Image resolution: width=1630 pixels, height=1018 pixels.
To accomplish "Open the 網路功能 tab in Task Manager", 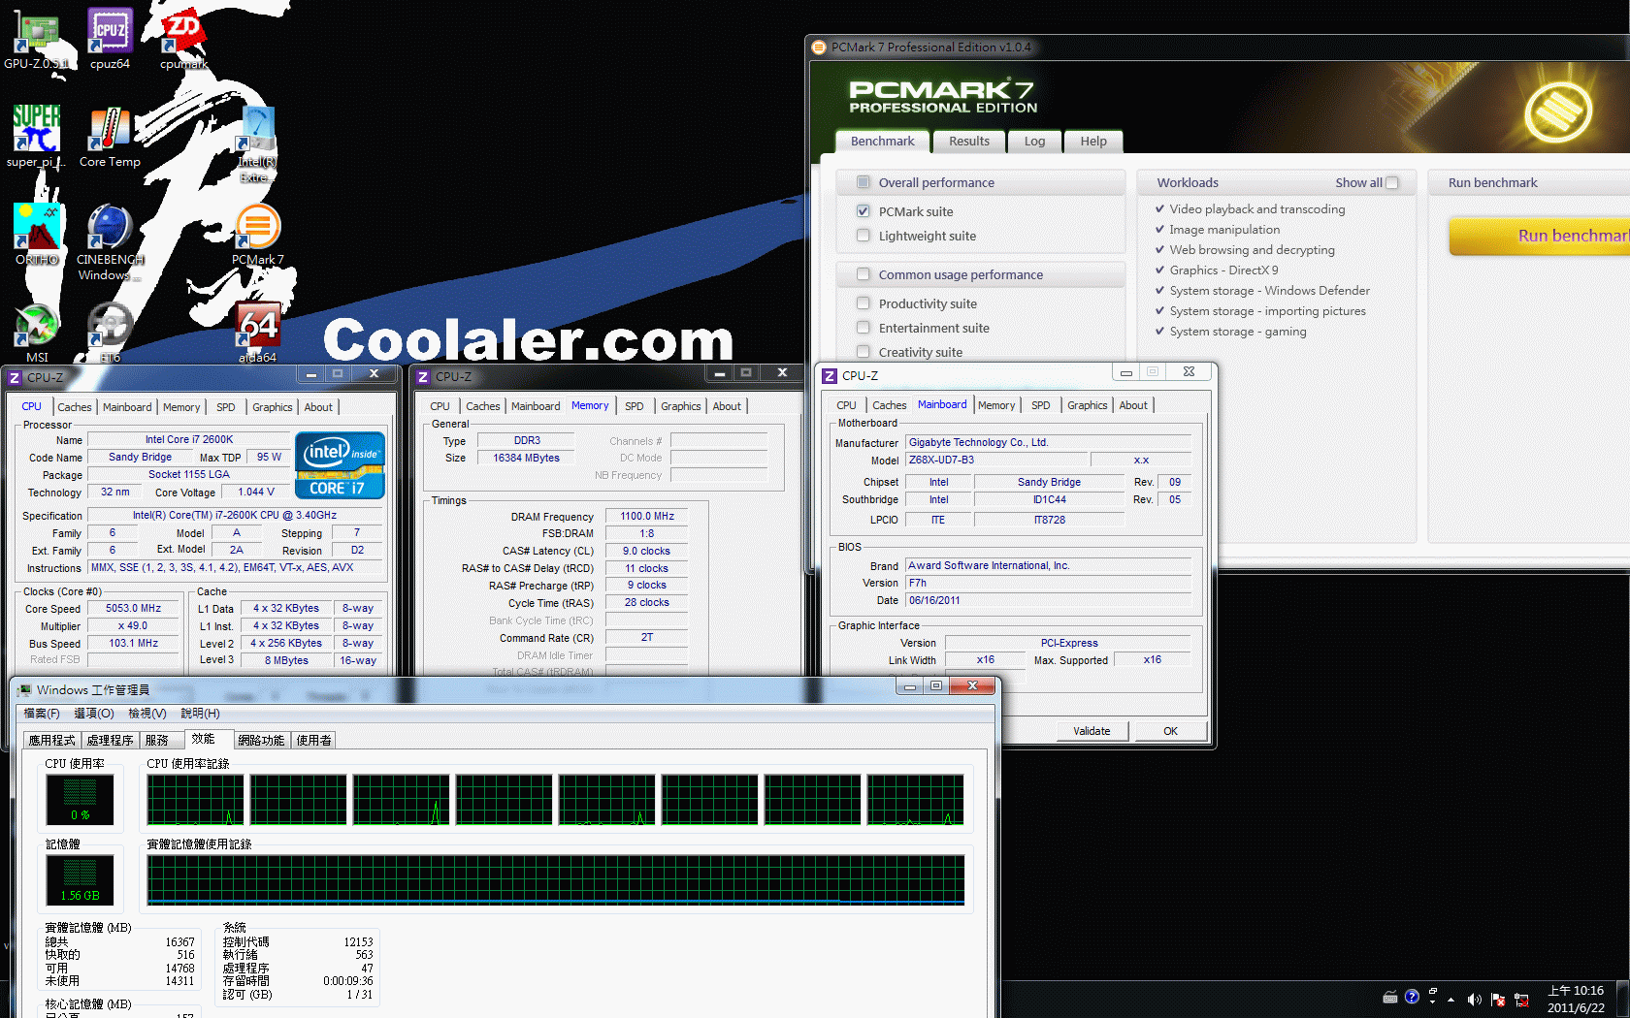I will 261,740.
